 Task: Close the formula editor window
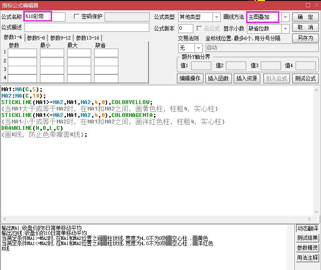pyautogui.click(x=316, y=5)
